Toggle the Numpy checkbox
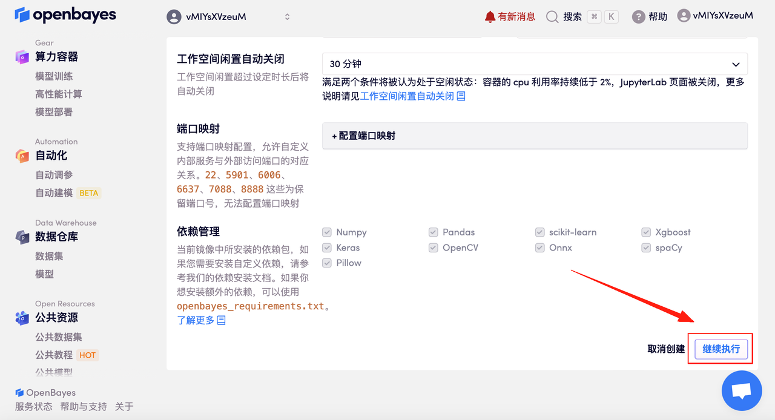The image size is (775, 420). point(327,232)
